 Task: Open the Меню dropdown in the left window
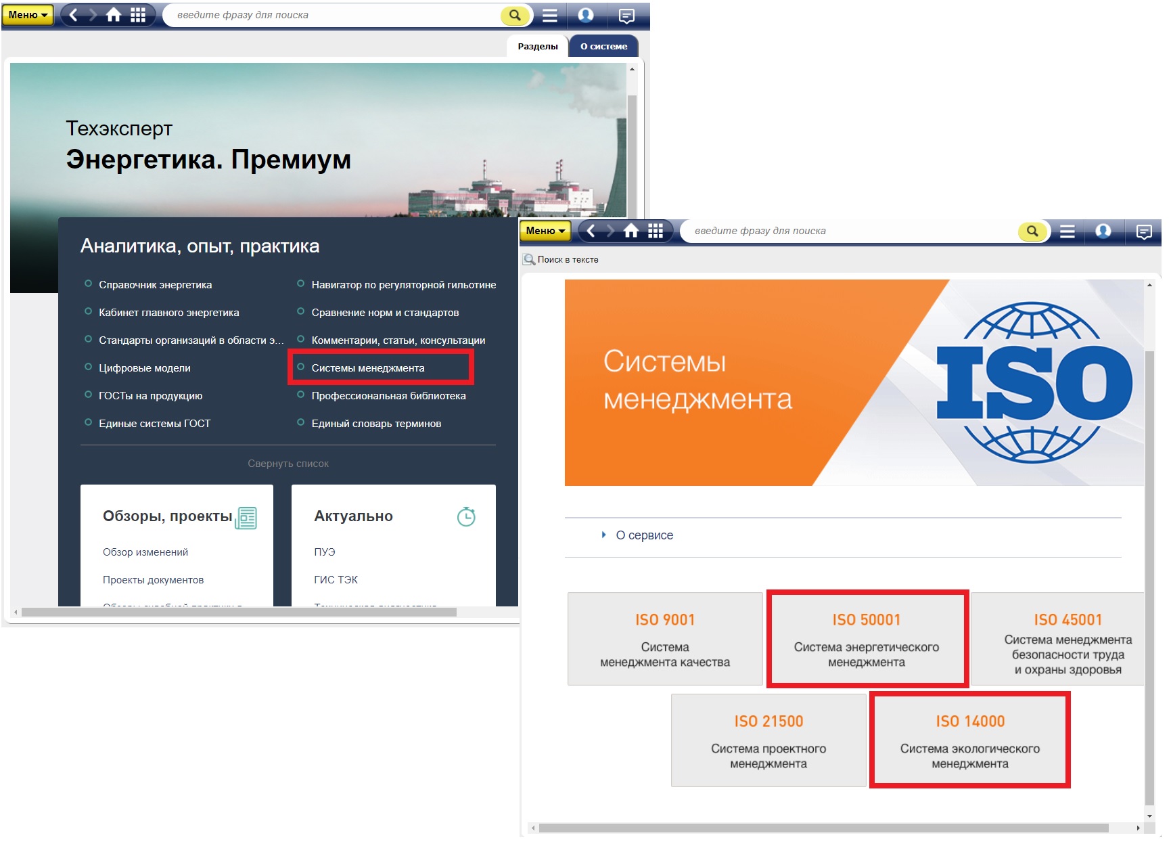(28, 15)
